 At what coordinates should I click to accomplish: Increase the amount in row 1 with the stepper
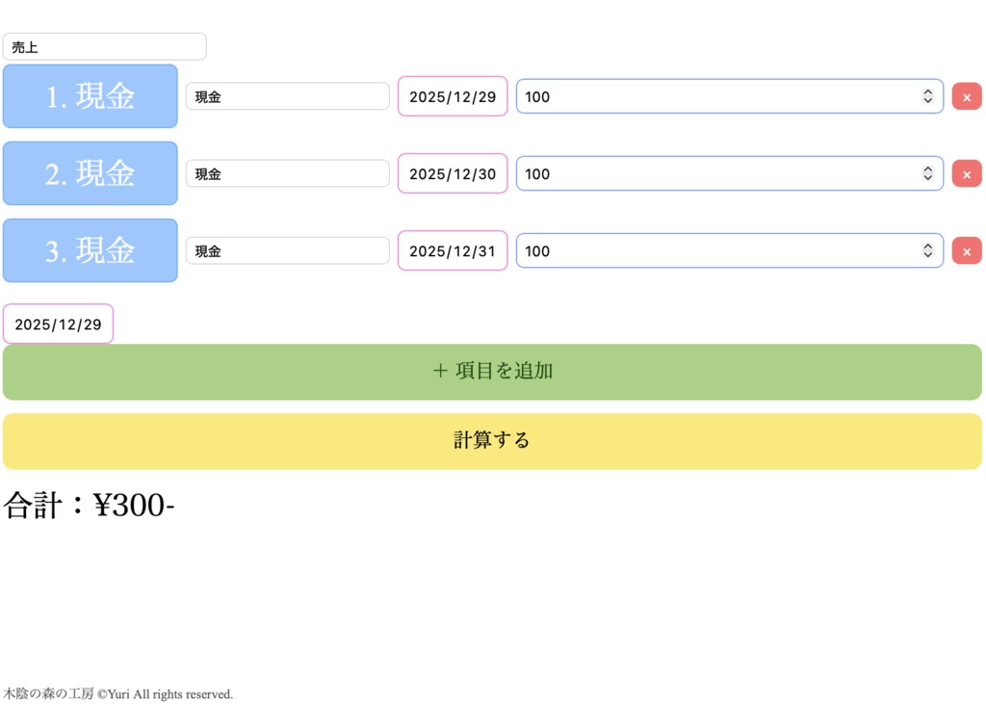point(925,91)
